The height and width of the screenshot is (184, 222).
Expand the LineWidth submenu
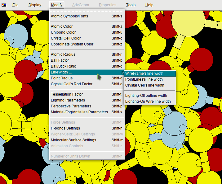[x=87, y=72]
